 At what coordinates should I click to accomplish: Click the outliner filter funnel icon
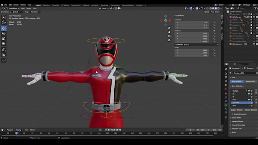pyautogui.click(x=255, y=8)
